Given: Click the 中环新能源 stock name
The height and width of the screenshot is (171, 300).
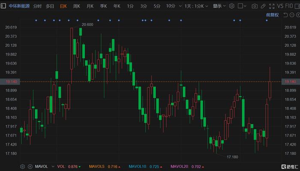Looking at the screenshot, I should coord(19,6).
